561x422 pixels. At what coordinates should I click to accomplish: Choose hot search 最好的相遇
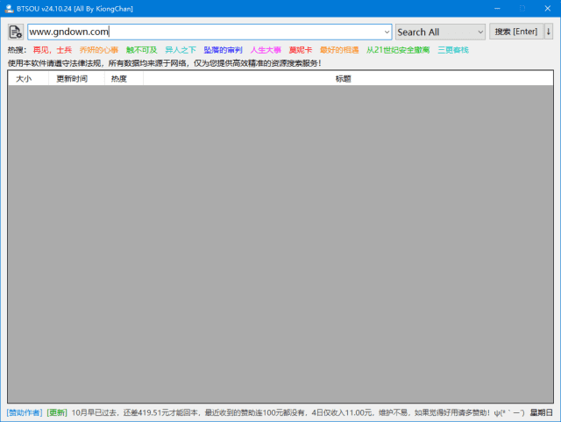click(x=339, y=50)
